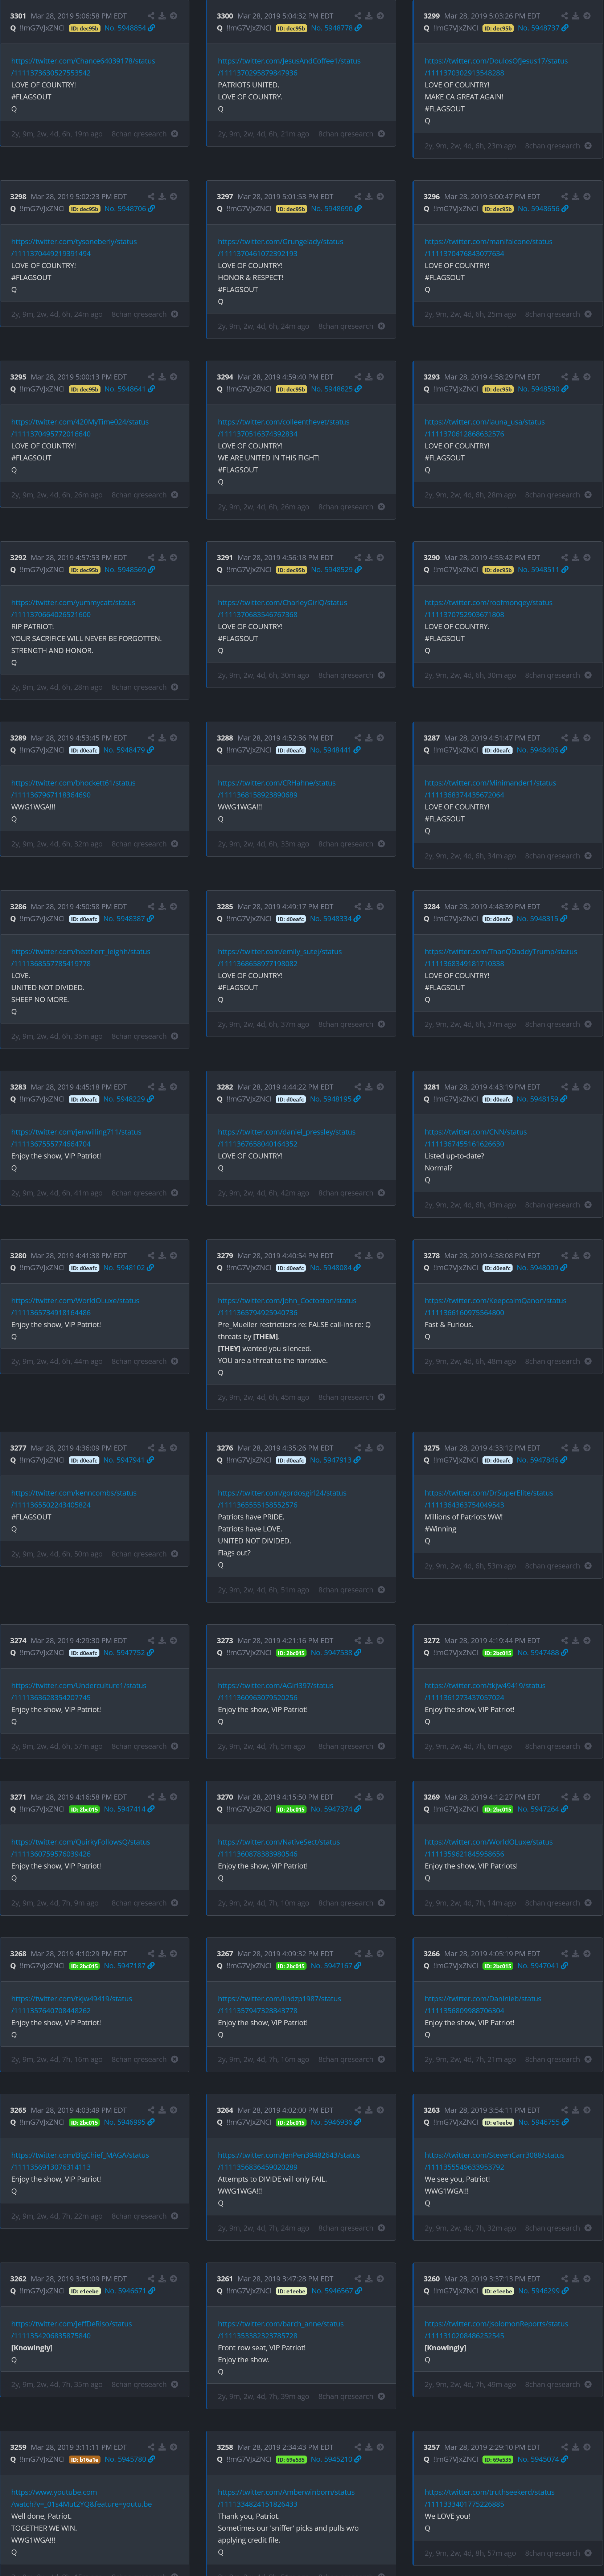The image size is (604, 2576).
Task: Click the share icon on post 3300
Action: click(358, 16)
